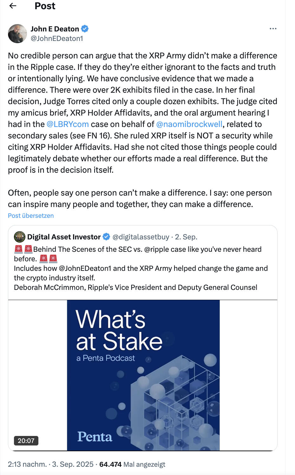This screenshot has height=475, width=295.
Task: Open the quoted post's 2. Sep. date
Action: coord(186,237)
